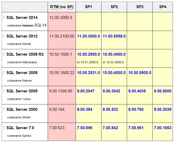Select the 7.00.623 RTM cell
The image size is (174, 142).
(x=62, y=132)
